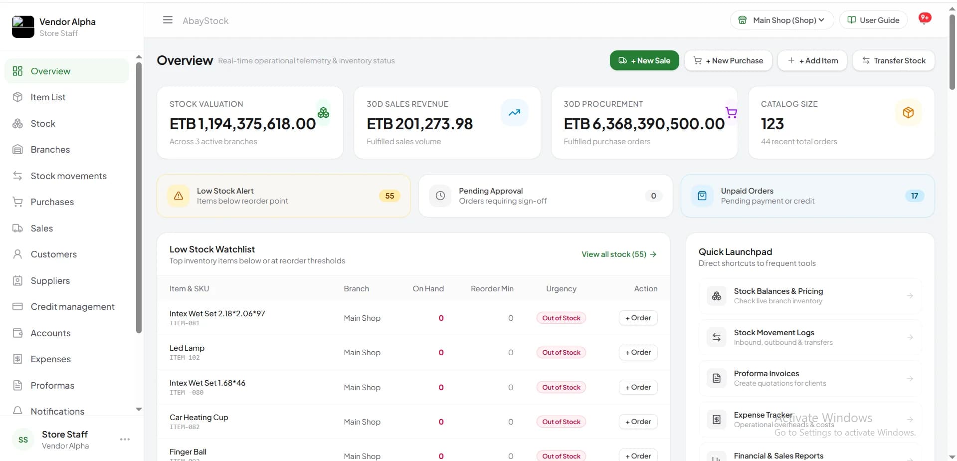Click the Sales truck icon in sidebar

tap(17, 228)
